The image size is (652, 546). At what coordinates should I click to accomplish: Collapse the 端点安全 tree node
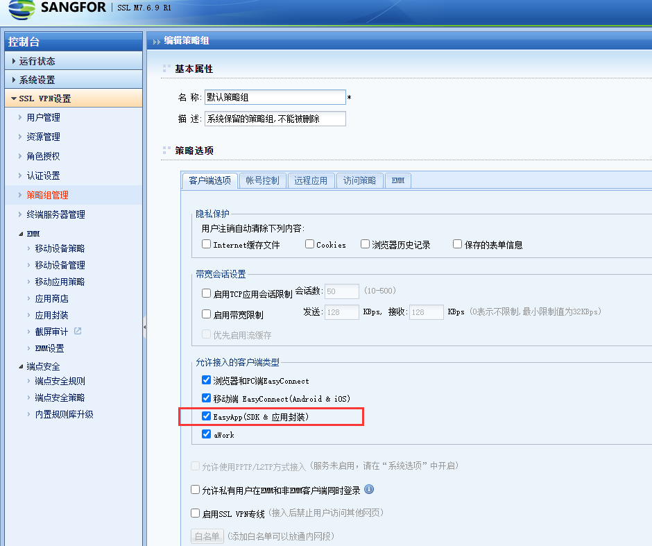(x=21, y=366)
